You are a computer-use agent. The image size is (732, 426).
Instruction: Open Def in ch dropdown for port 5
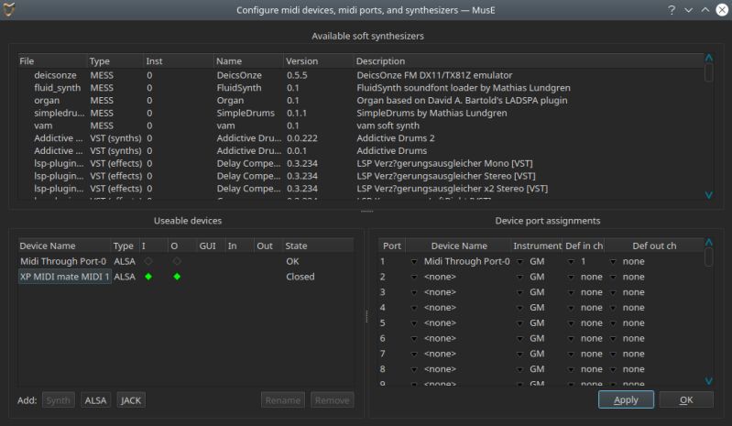571,323
